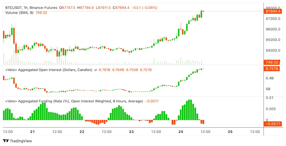Image resolution: width=286 pixels, height=146 pixels.
Task: Click the open interest legend value 6.764B
Action: [118, 70]
